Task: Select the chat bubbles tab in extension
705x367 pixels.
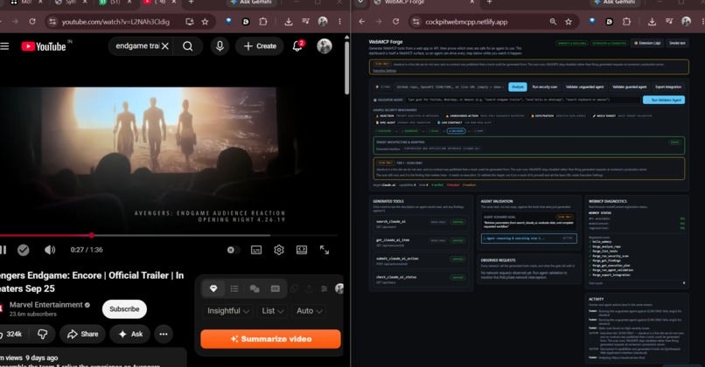Action: [x=255, y=288]
